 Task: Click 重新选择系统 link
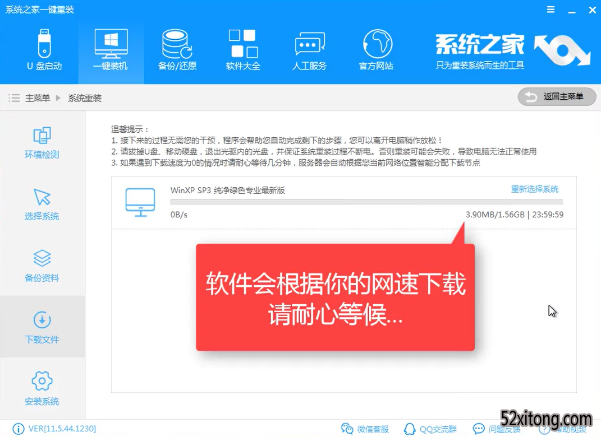pos(535,189)
